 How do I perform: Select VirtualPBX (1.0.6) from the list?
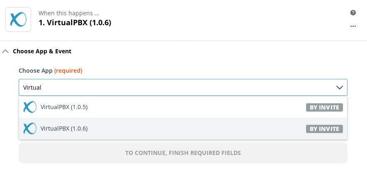click(x=64, y=129)
